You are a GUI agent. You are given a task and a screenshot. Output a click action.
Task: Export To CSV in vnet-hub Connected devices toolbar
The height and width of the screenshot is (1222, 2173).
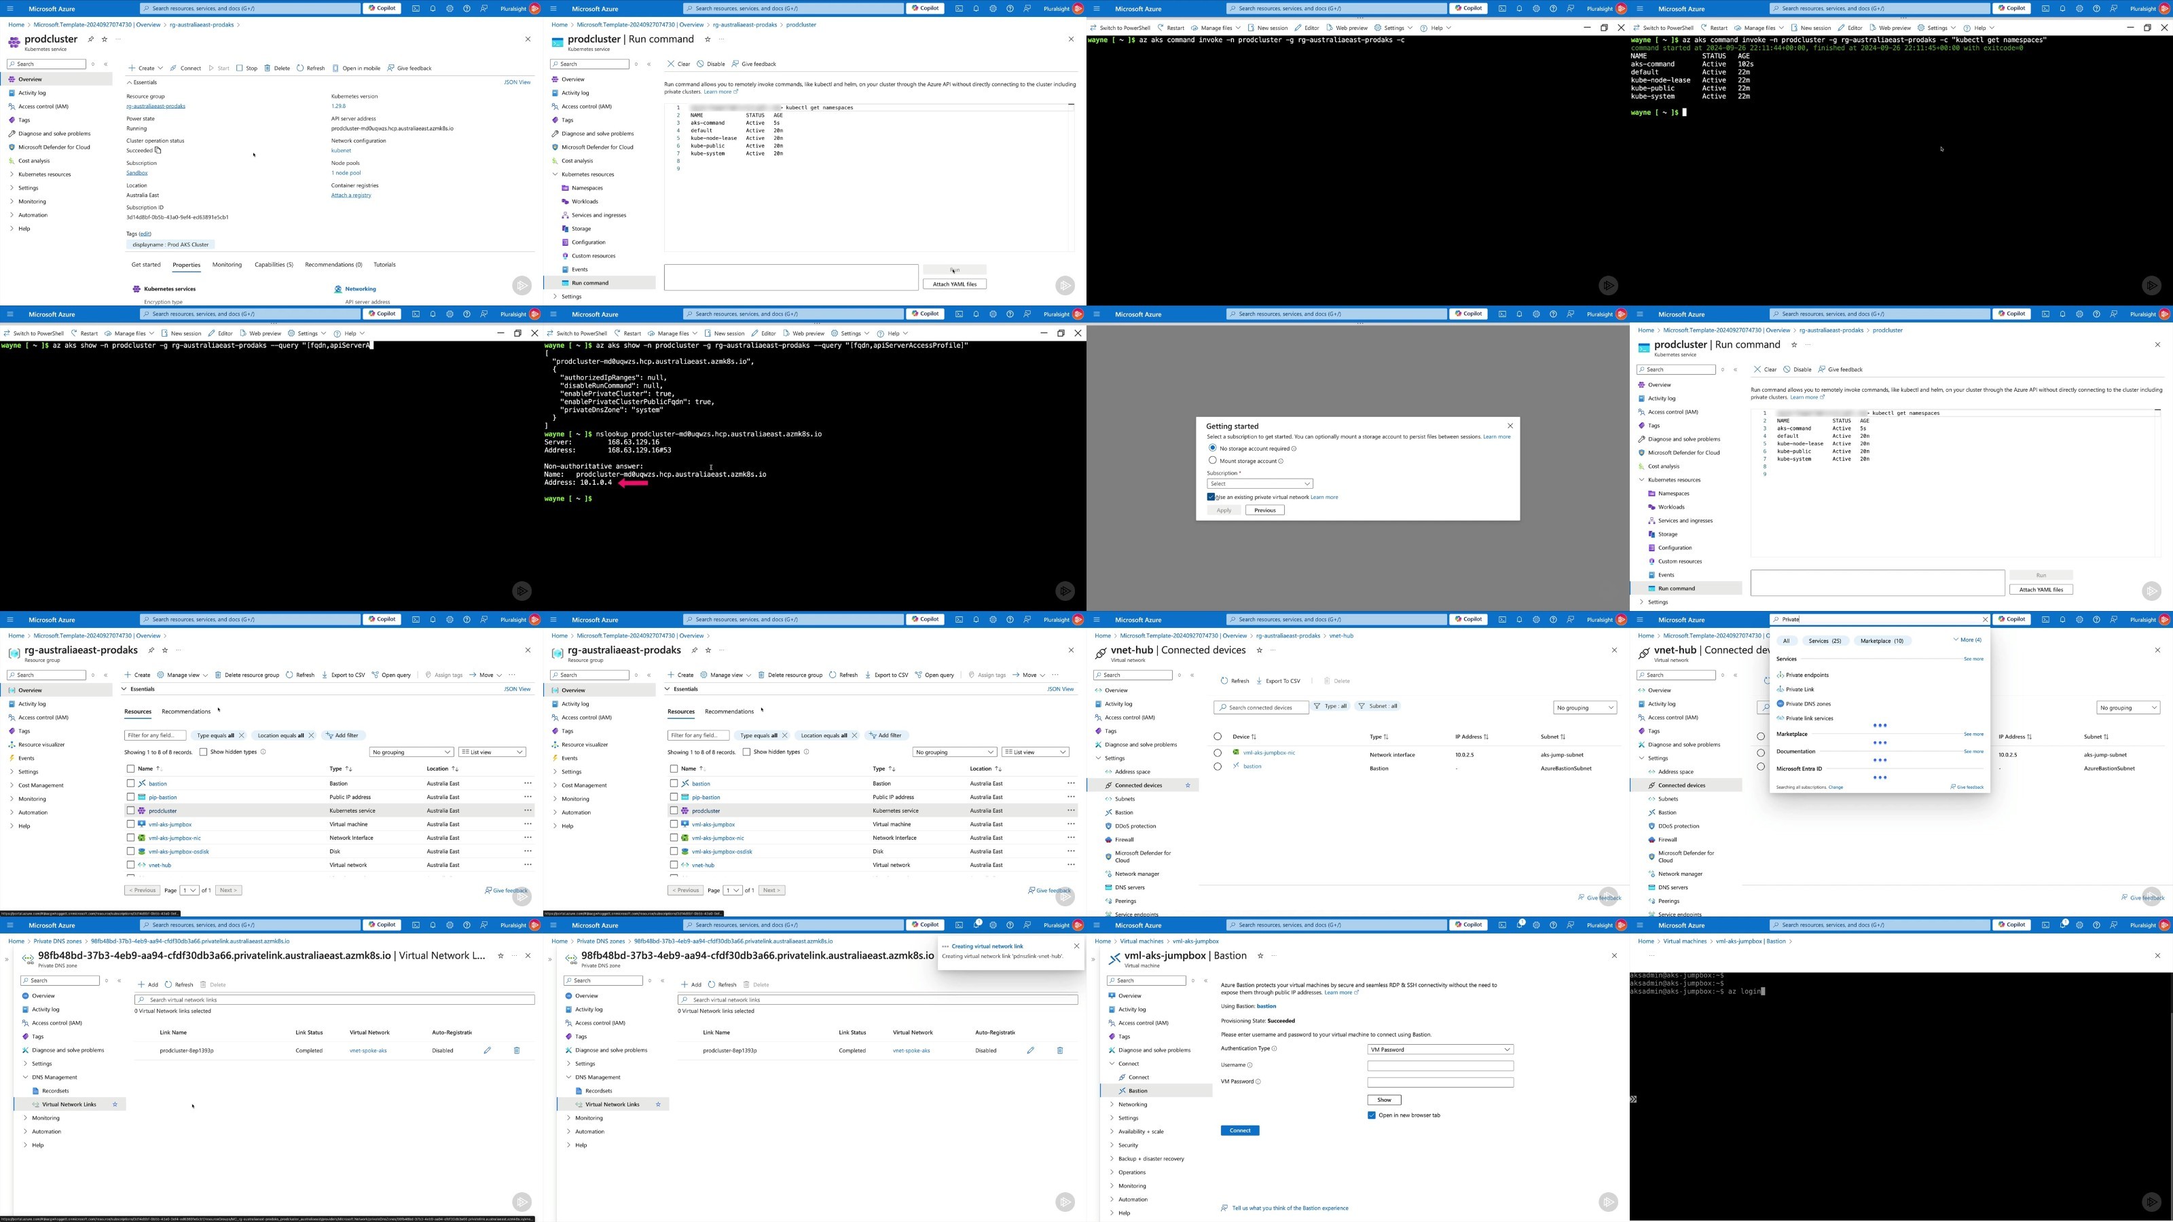tap(1279, 680)
